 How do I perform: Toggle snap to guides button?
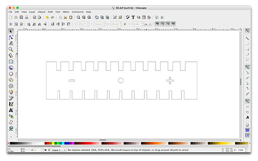(x=247, y=136)
